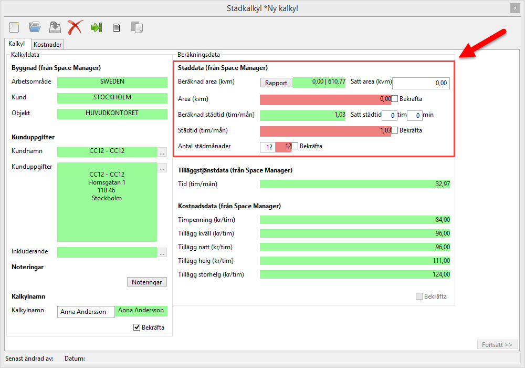
Task: Click the single document page icon
Action: tap(117, 27)
